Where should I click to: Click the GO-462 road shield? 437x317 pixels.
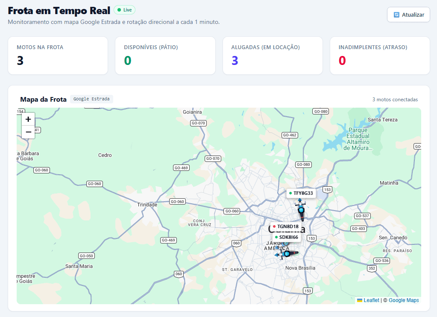pyautogui.click(x=290, y=135)
